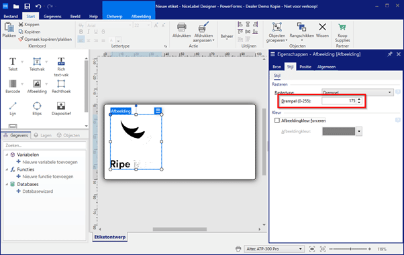Switch to the Afbeelding ribbon tab
Image resolution: width=404 pixels, height=255 pixels.
pos(141,16)
